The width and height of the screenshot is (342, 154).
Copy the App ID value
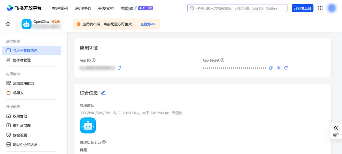[x=119, y=68]
